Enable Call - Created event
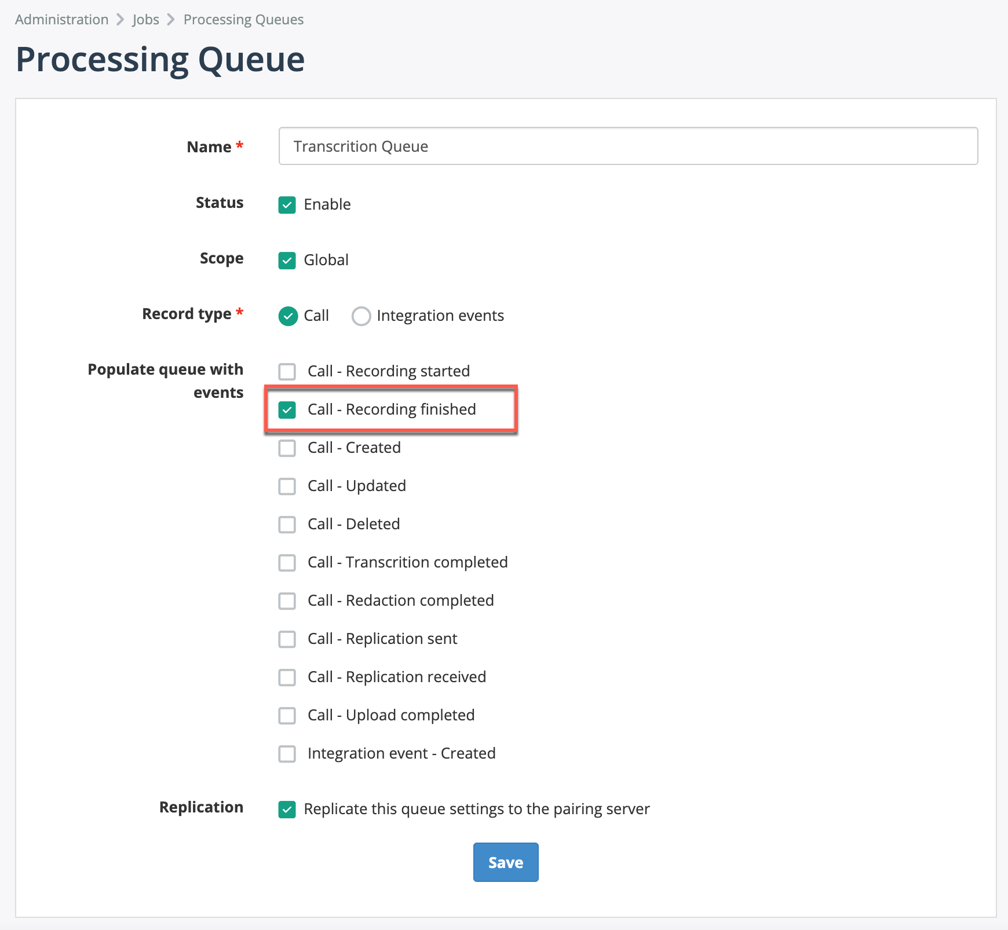Screen dimensions: 1008x930 point(287,448)
